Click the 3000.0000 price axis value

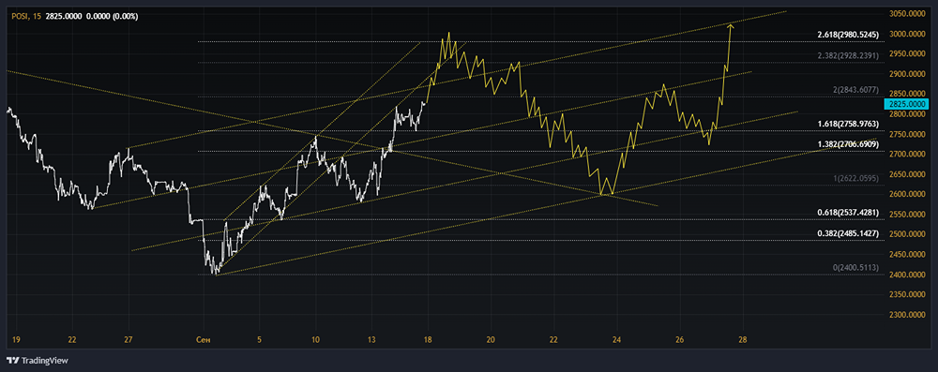(x=907, y=34)
